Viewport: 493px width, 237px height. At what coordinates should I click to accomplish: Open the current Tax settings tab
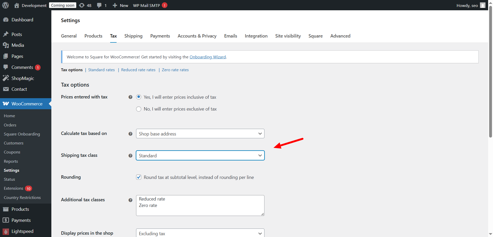(113, 36)
